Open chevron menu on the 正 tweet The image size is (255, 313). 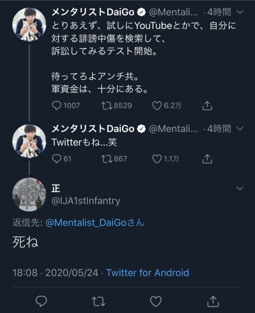(x=240, y=188)
